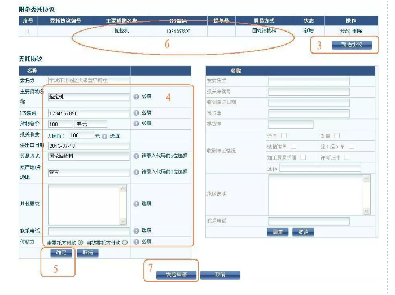Click the info icon beside 货物总价 field
This screenshot has height=295, width=395.
(136, 124)
